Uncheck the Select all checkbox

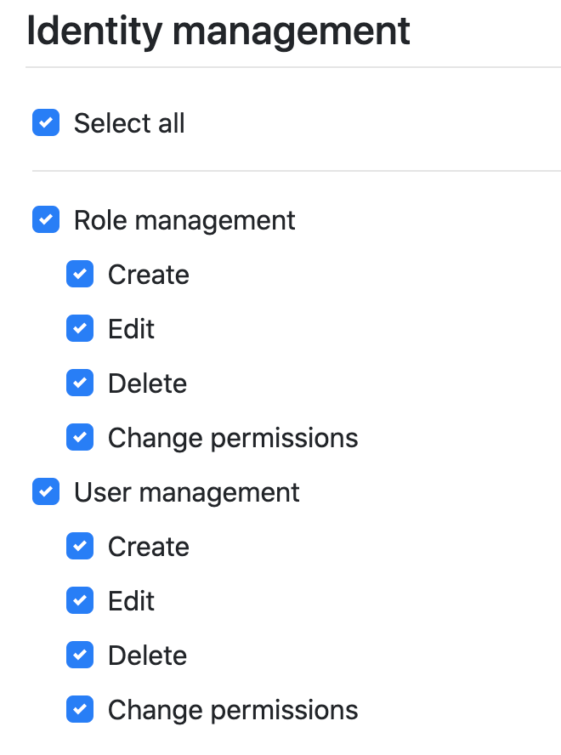46,122
